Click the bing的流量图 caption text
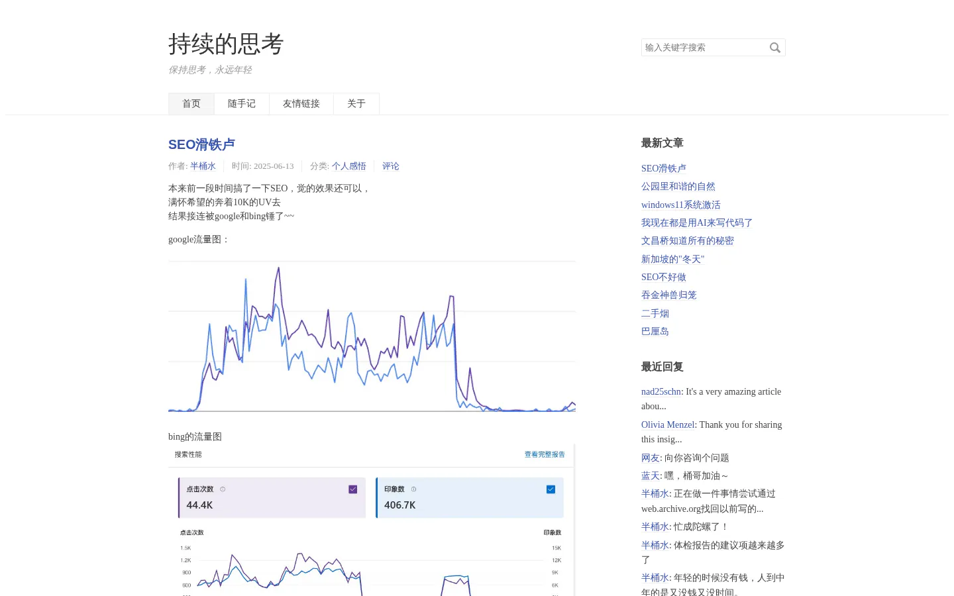 [195, 437]
